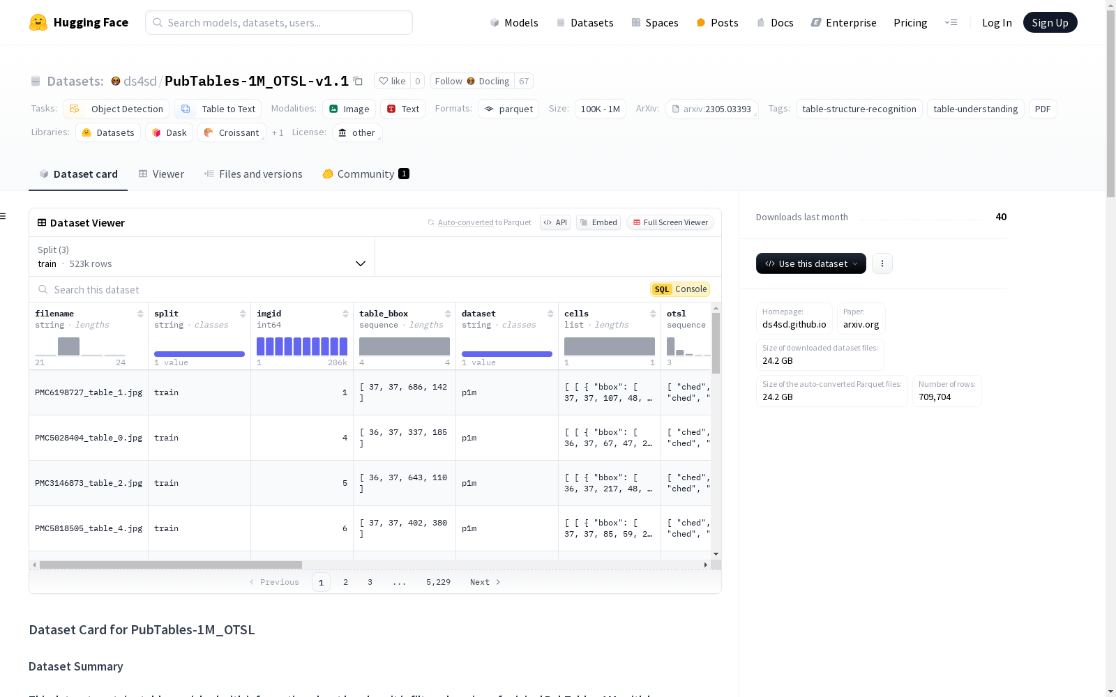1116x697 pixels.
Task: Open the table of contents icon at left edge
Action: pos(3,216)
